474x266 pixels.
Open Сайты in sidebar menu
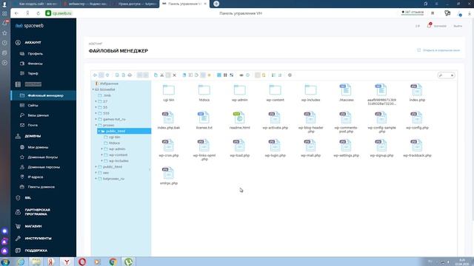[x=33, y=105]
